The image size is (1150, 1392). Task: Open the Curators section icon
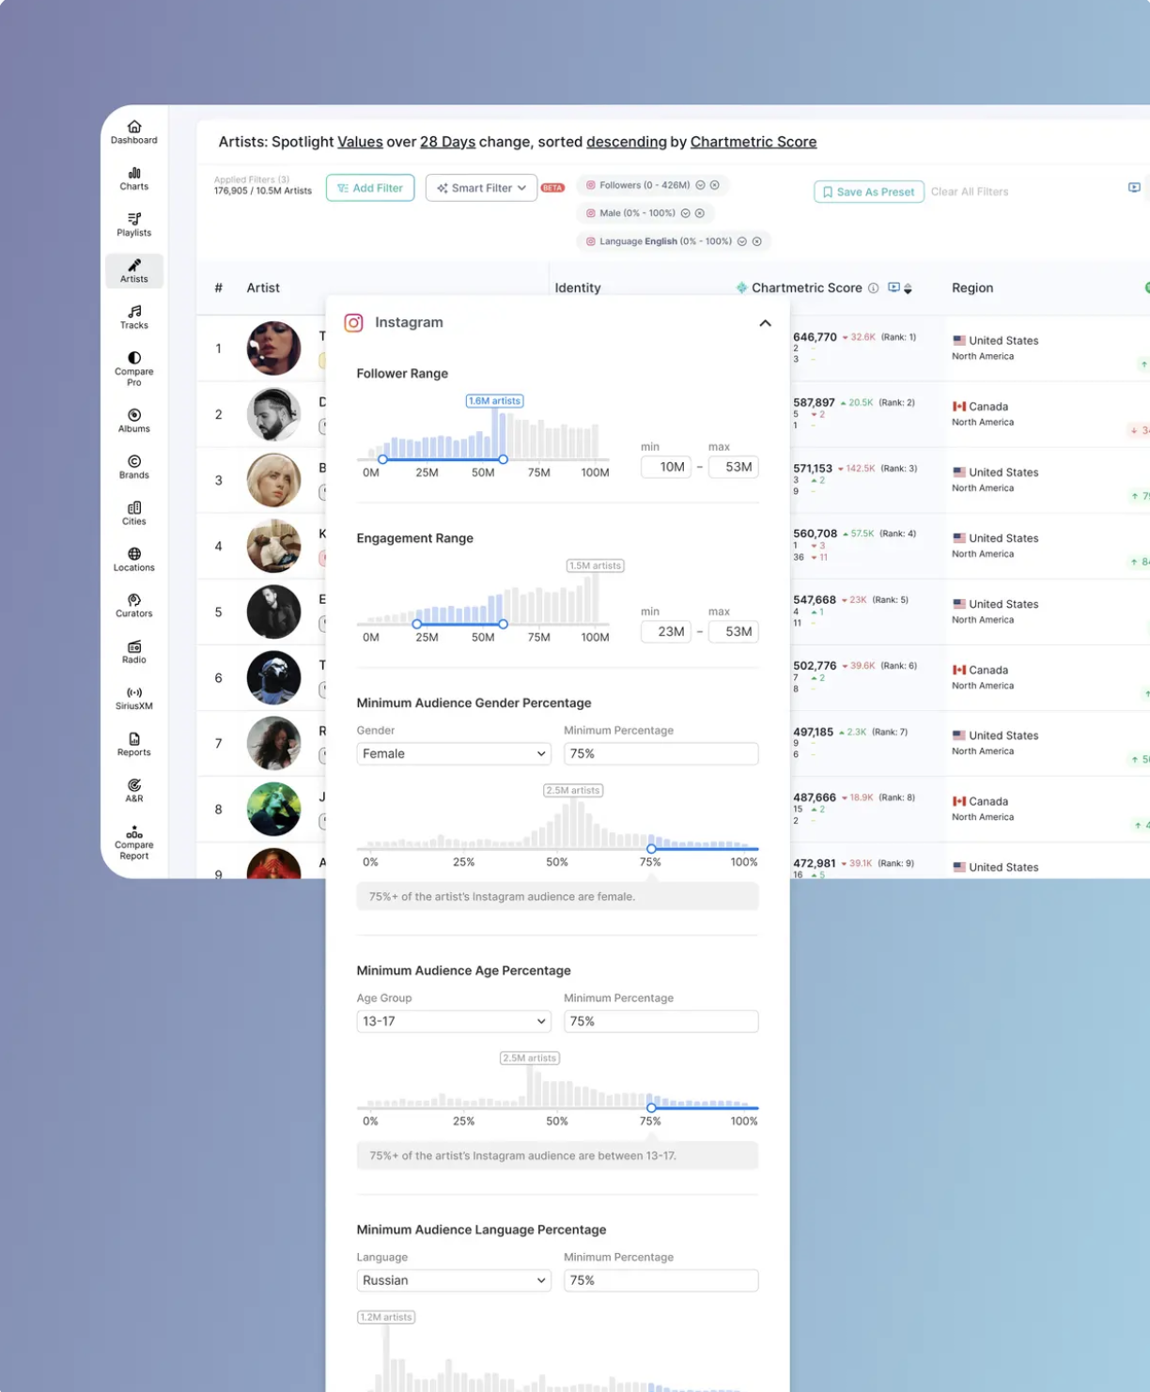(x=134, y=605)
